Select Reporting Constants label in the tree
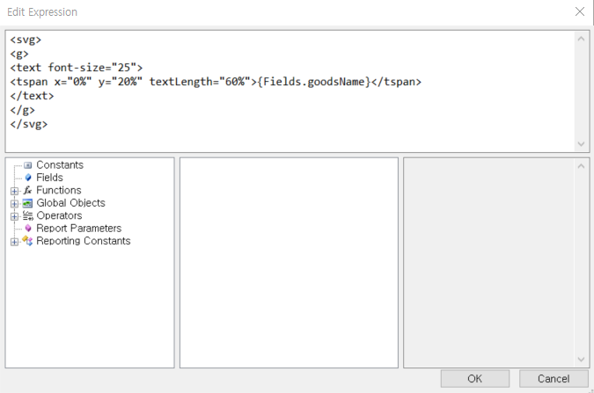Screen dimensions: 594x393 [x=84, y=241]
